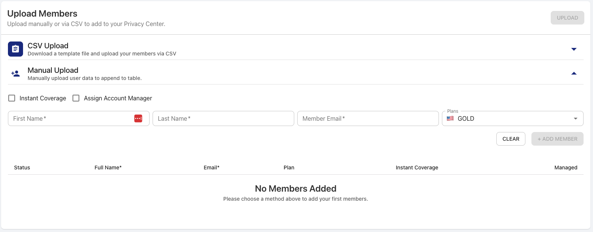Click the Status column header
The width and height of the screenshot is (593, 232).
tap(22, 167)
